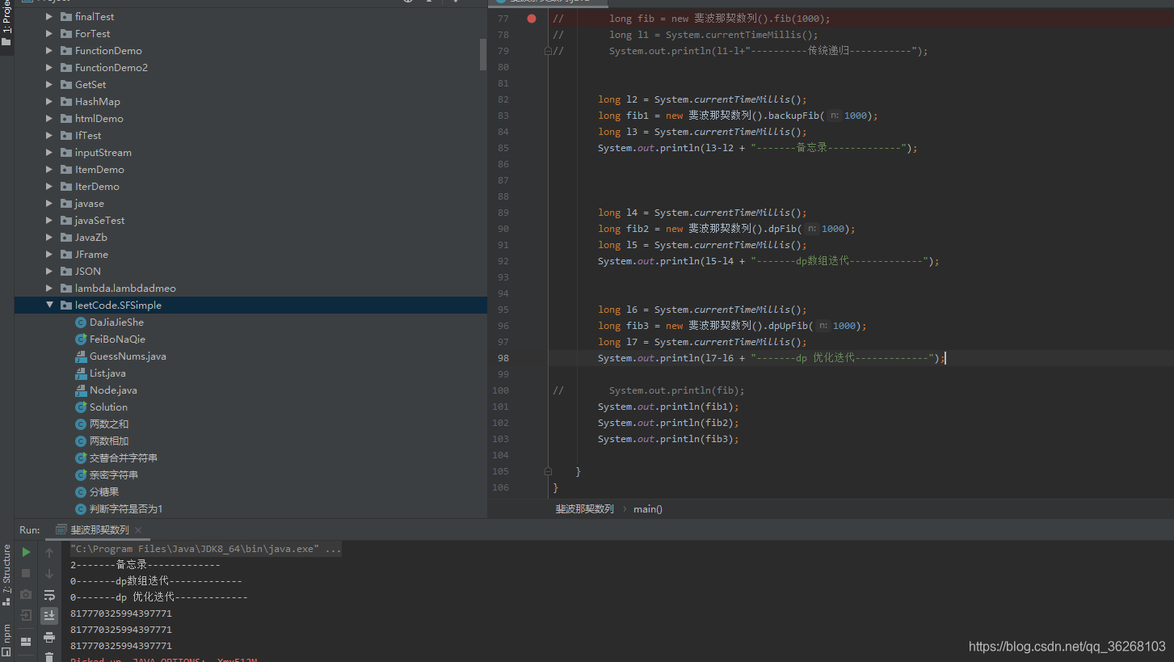1174x662 pixels.
Task: Dump threads with the camera icon
Action: click(26, 594)
